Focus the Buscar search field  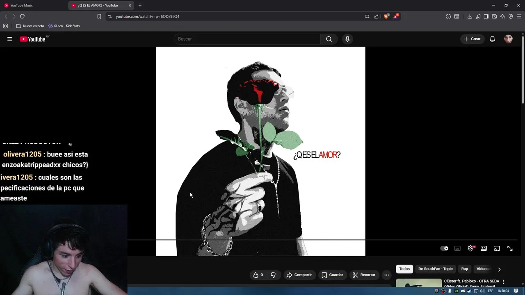click(x=247, y=39)
